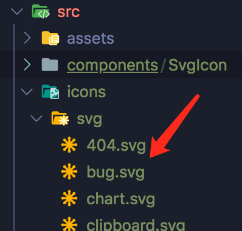The width and height of the screenshot is (242, 231).
Task: Click the asterisk icon beside chart.svg
Action: pyautogui.click(x=69, y=198)
